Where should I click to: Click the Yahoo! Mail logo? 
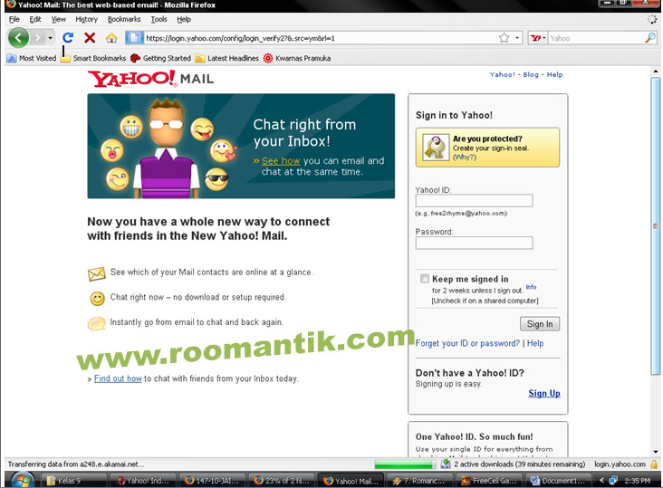(x=150, y=79)
